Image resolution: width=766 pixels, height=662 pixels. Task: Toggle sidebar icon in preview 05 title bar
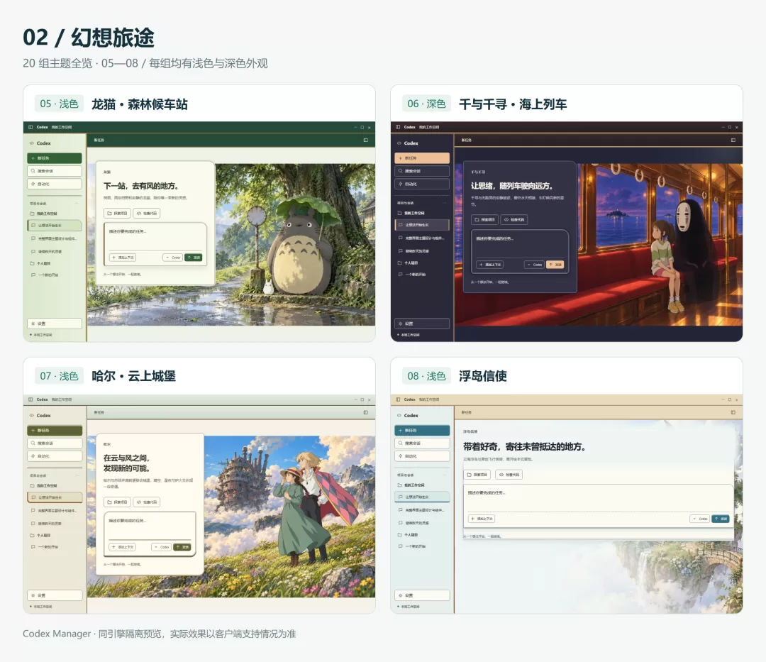click(30, 127)
